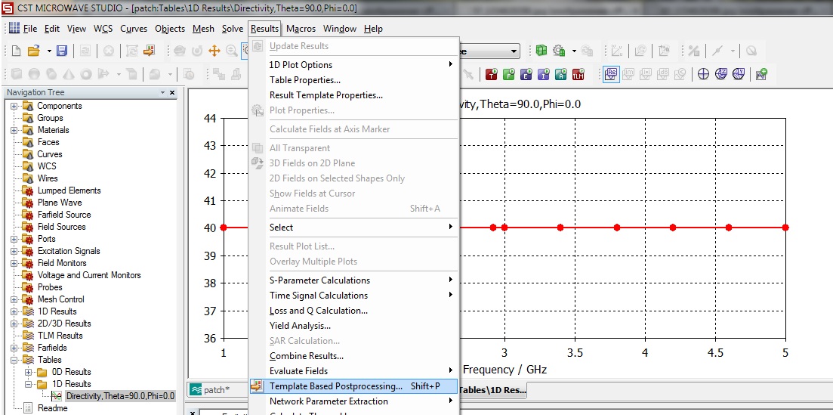Show Smith chart Z icon
The image size is (833, 415).
click(721, 75)
